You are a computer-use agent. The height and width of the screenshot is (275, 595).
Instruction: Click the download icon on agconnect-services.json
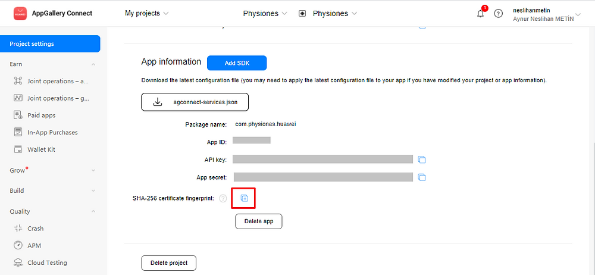(158, 102)
